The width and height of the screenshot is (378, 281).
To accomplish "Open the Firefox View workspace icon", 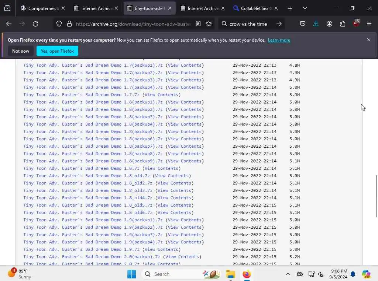I will pos(7,8).
